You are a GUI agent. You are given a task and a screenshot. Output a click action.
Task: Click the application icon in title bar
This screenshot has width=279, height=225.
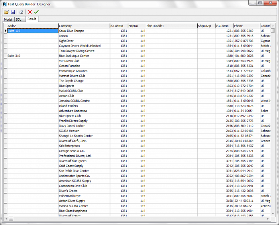(4, 3)
